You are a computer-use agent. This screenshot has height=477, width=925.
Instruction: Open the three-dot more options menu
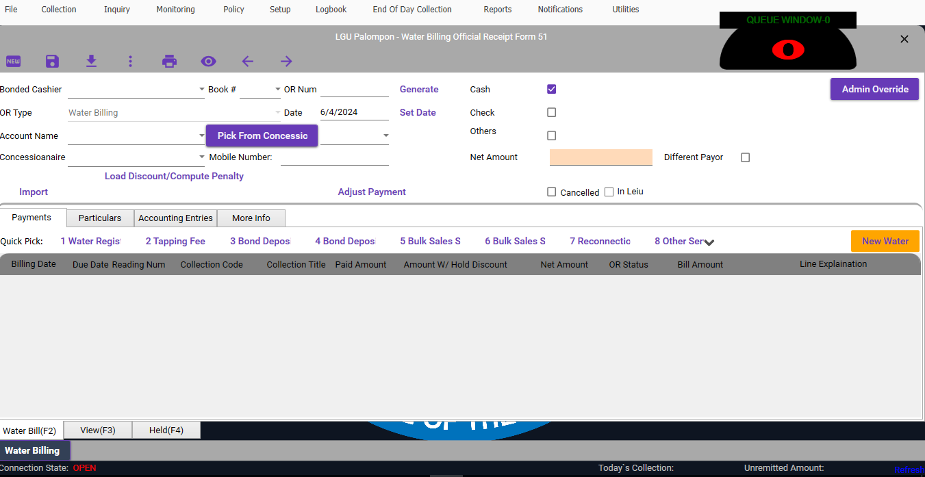[130, 62]
